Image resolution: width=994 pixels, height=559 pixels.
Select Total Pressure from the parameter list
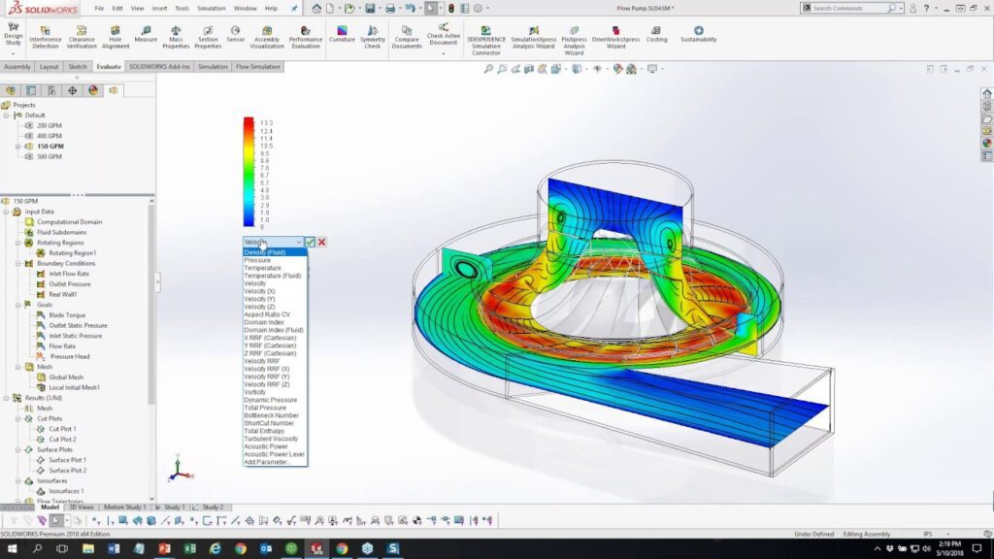pyautogui.click(x=265, y=408)
